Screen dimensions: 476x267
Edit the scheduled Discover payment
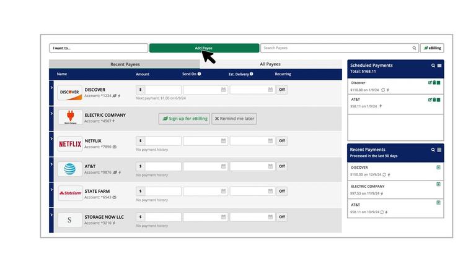pyautogui.click(x=430, y=82)
